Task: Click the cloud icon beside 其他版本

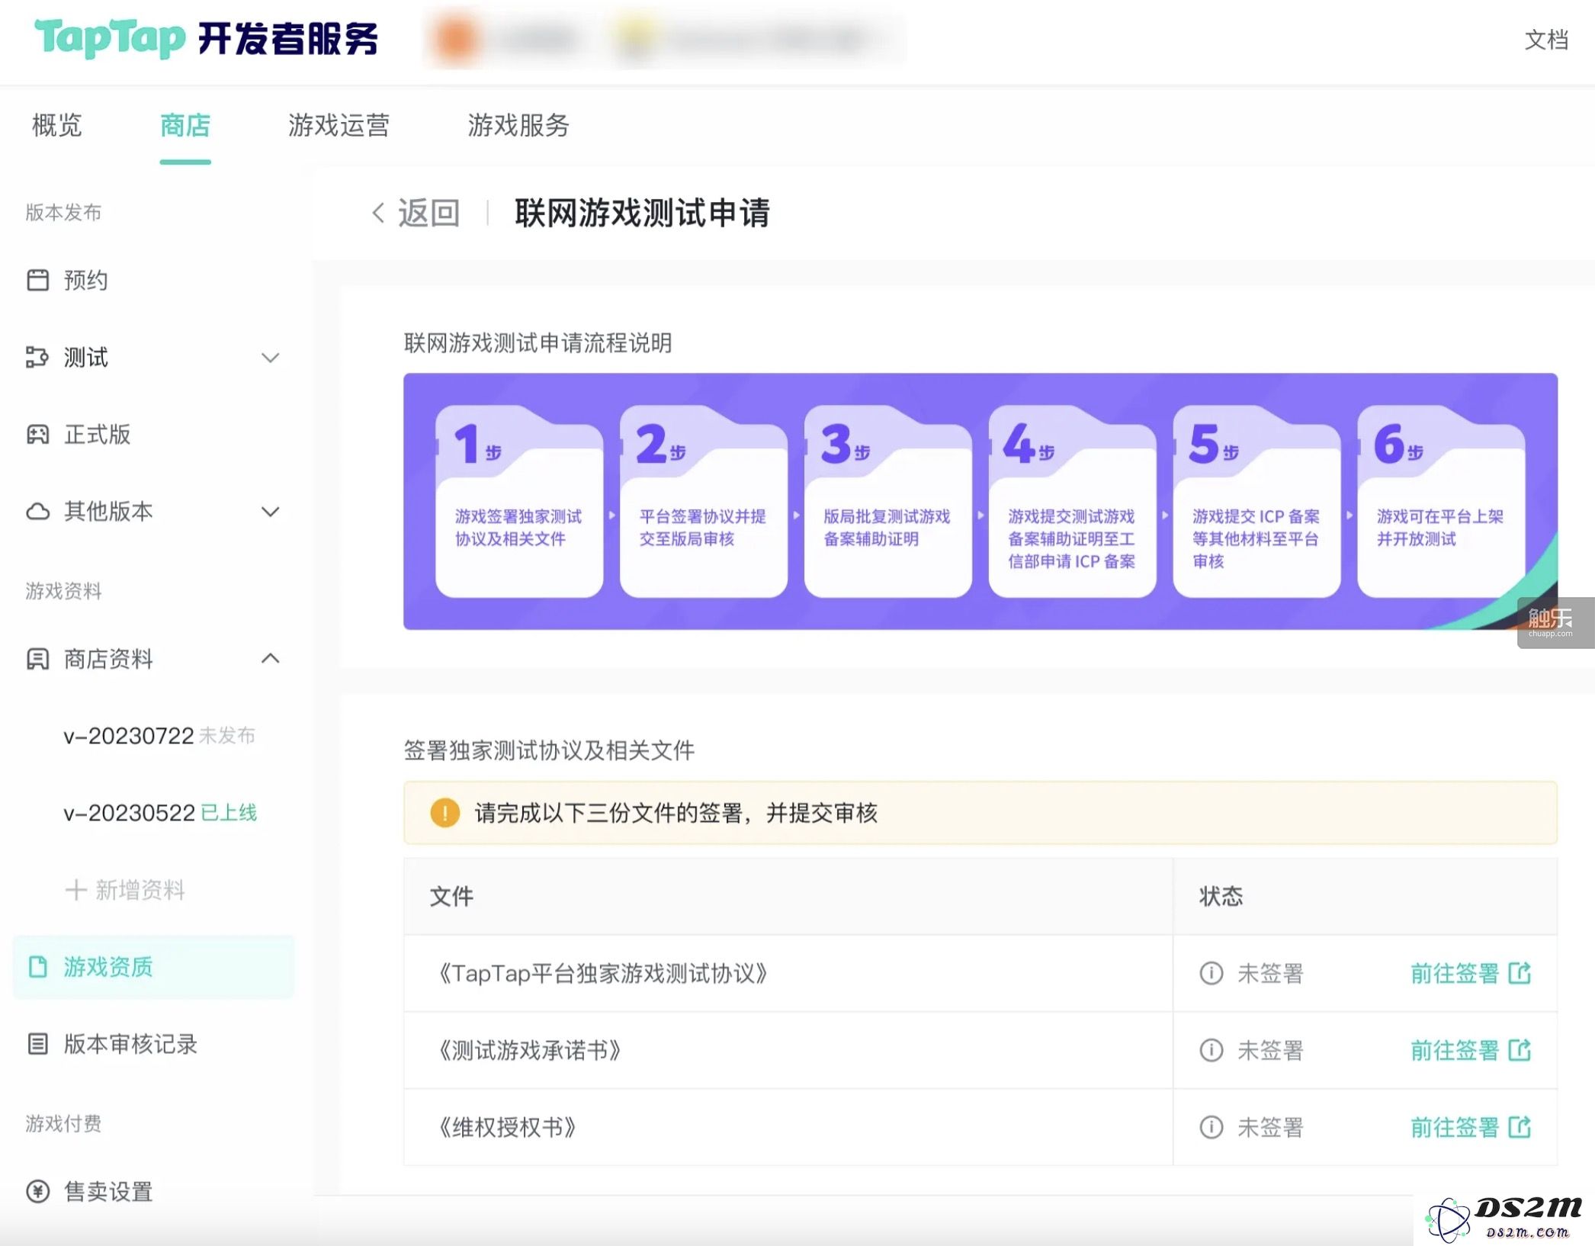Action: coord(37,511)
